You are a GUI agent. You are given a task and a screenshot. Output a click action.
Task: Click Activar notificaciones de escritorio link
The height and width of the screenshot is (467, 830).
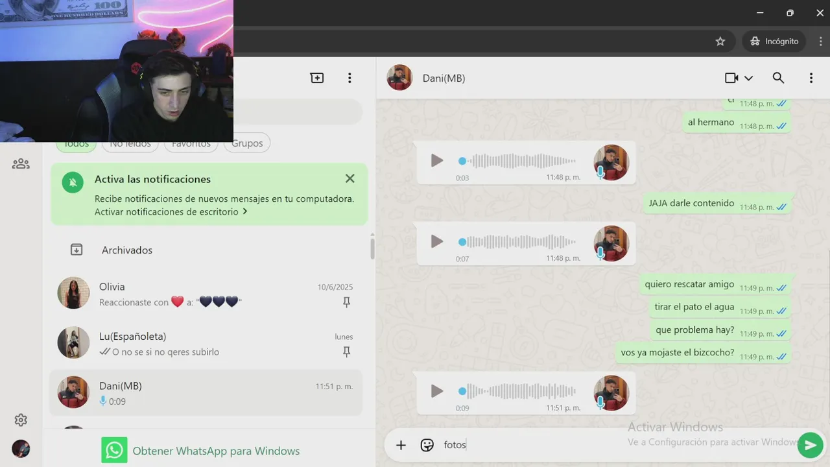171,211
